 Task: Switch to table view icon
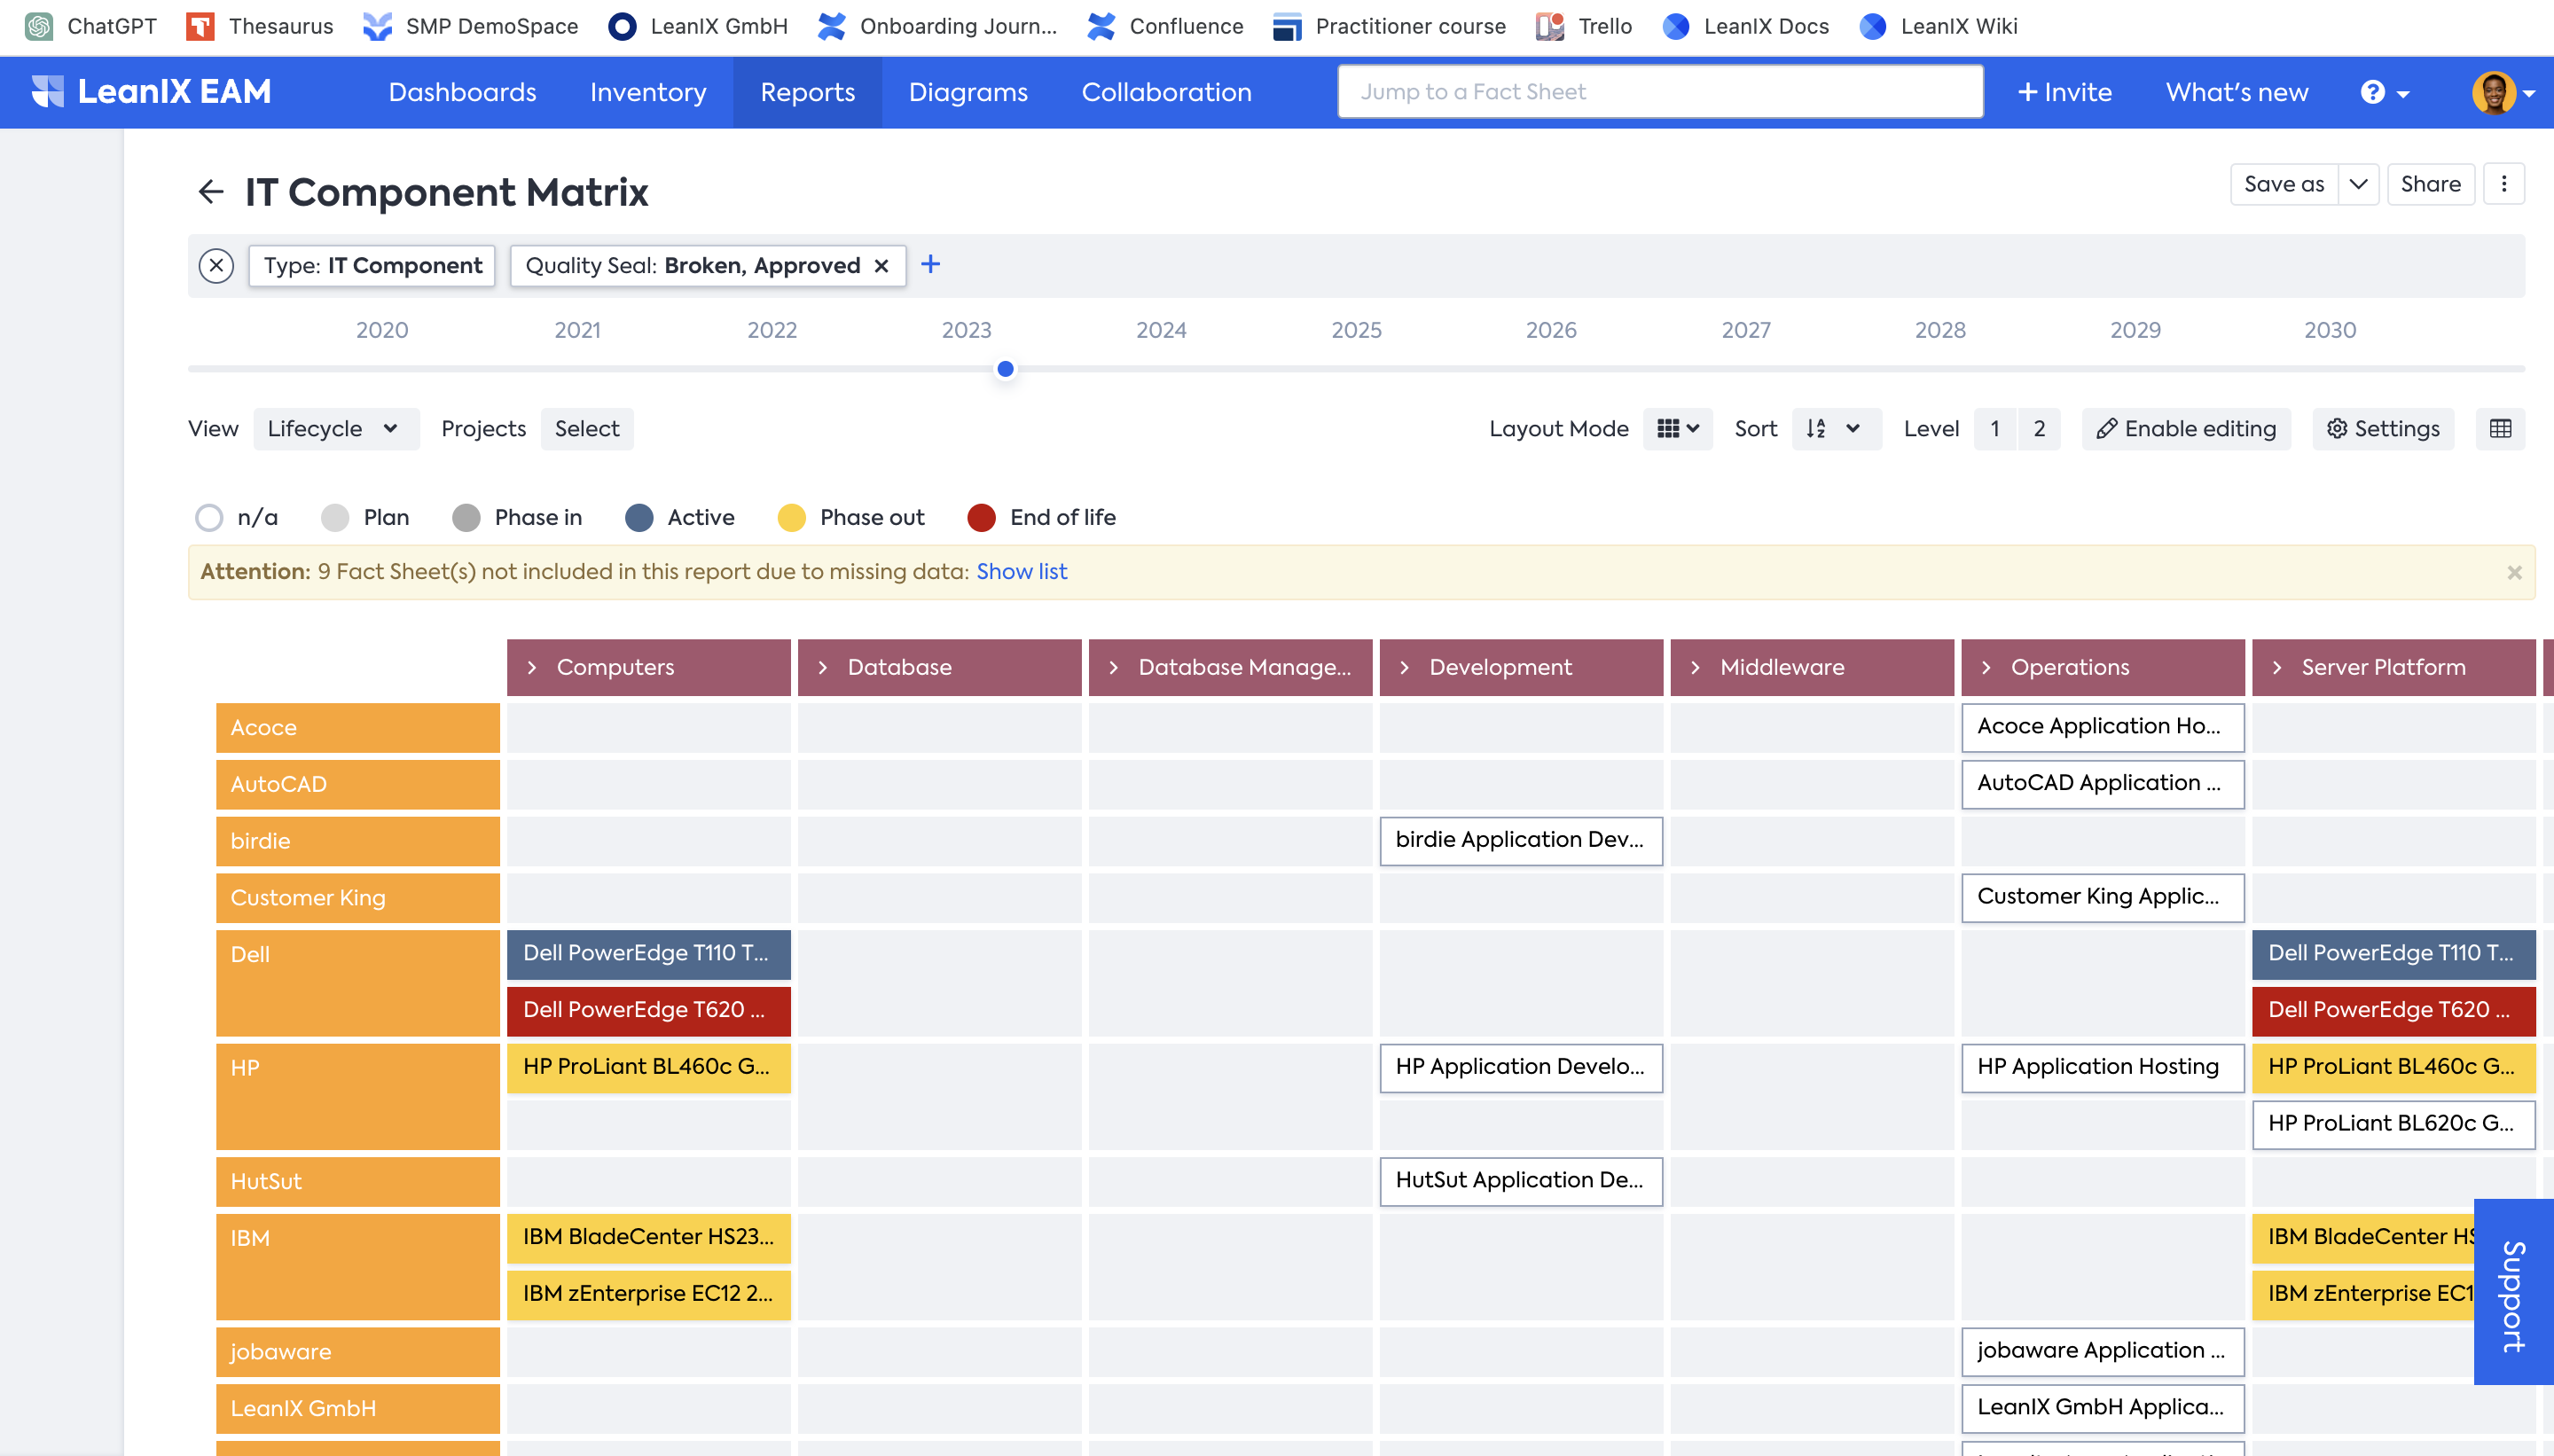tap(2500, 429)
